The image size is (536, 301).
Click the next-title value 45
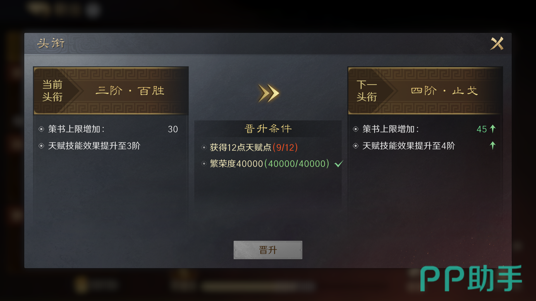point(482,129)
